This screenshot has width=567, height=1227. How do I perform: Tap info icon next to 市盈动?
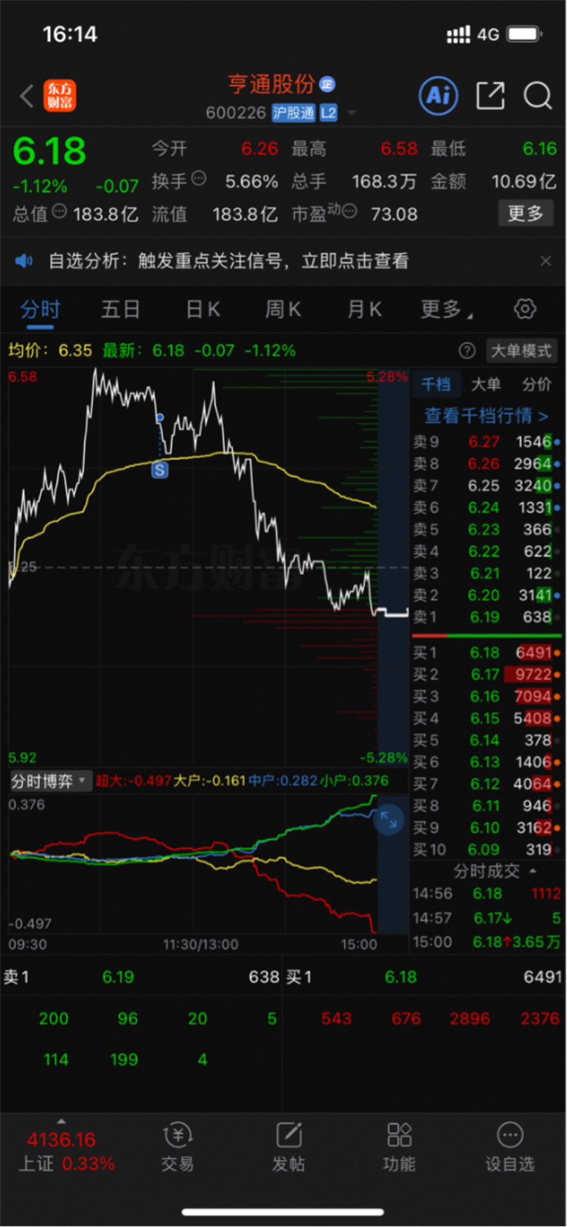(349, 212)
